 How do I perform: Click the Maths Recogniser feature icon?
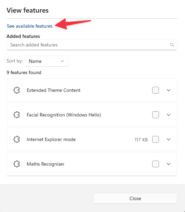[17, 164]
